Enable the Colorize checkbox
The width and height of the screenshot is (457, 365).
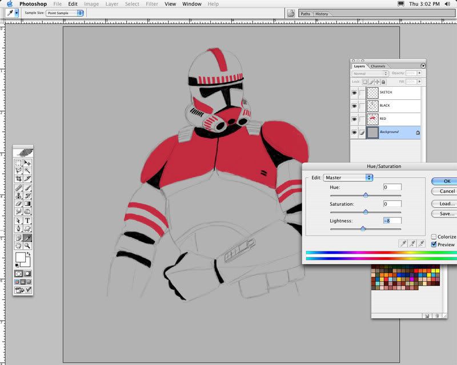434,237
